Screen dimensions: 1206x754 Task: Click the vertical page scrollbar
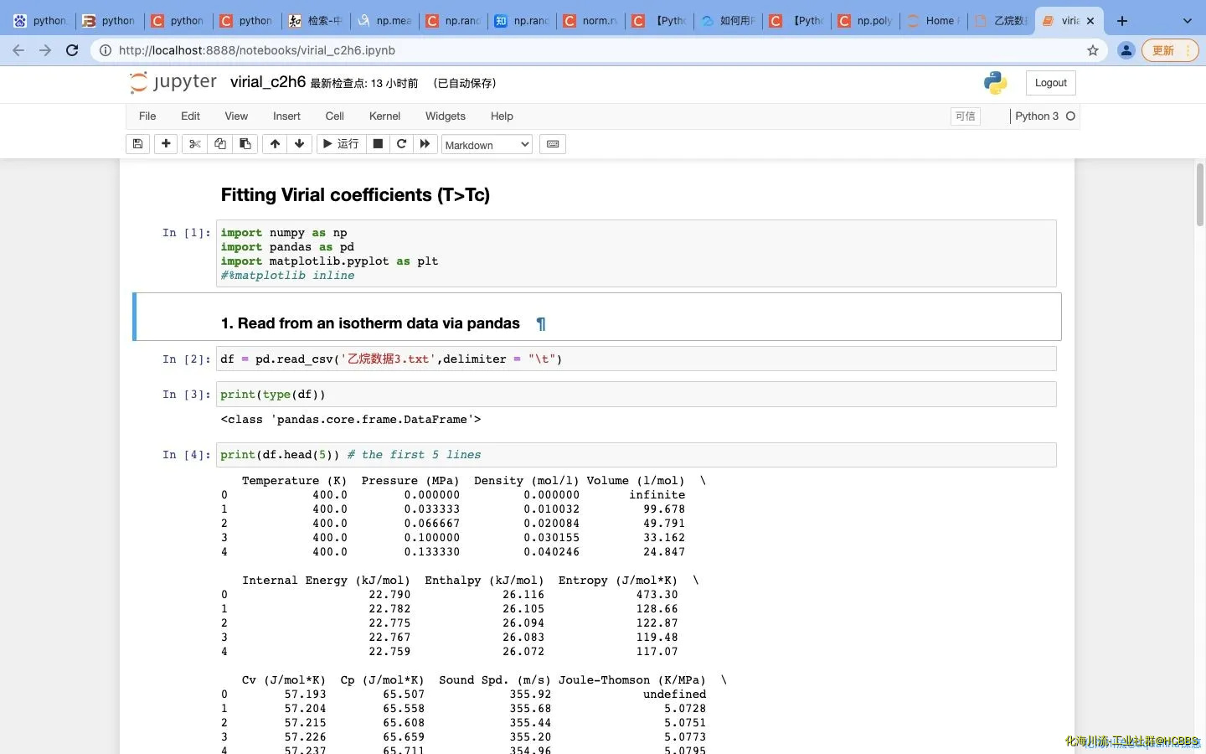1199,194
